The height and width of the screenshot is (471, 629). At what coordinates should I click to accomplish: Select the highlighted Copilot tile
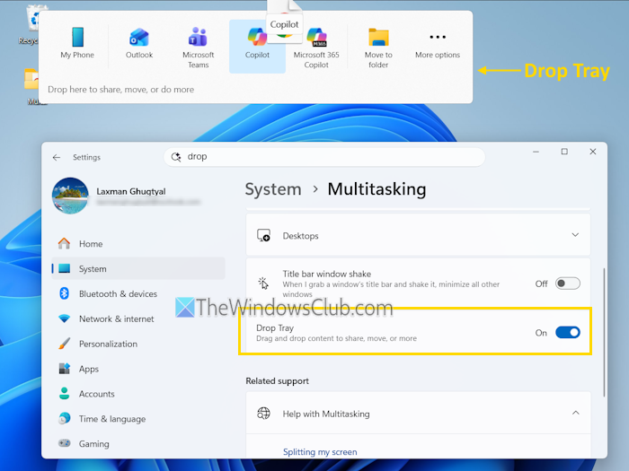257,46
